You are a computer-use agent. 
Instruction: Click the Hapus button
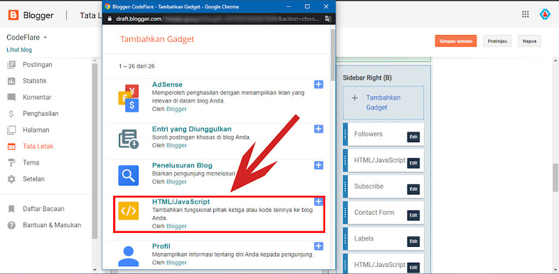tap(530, 41)
